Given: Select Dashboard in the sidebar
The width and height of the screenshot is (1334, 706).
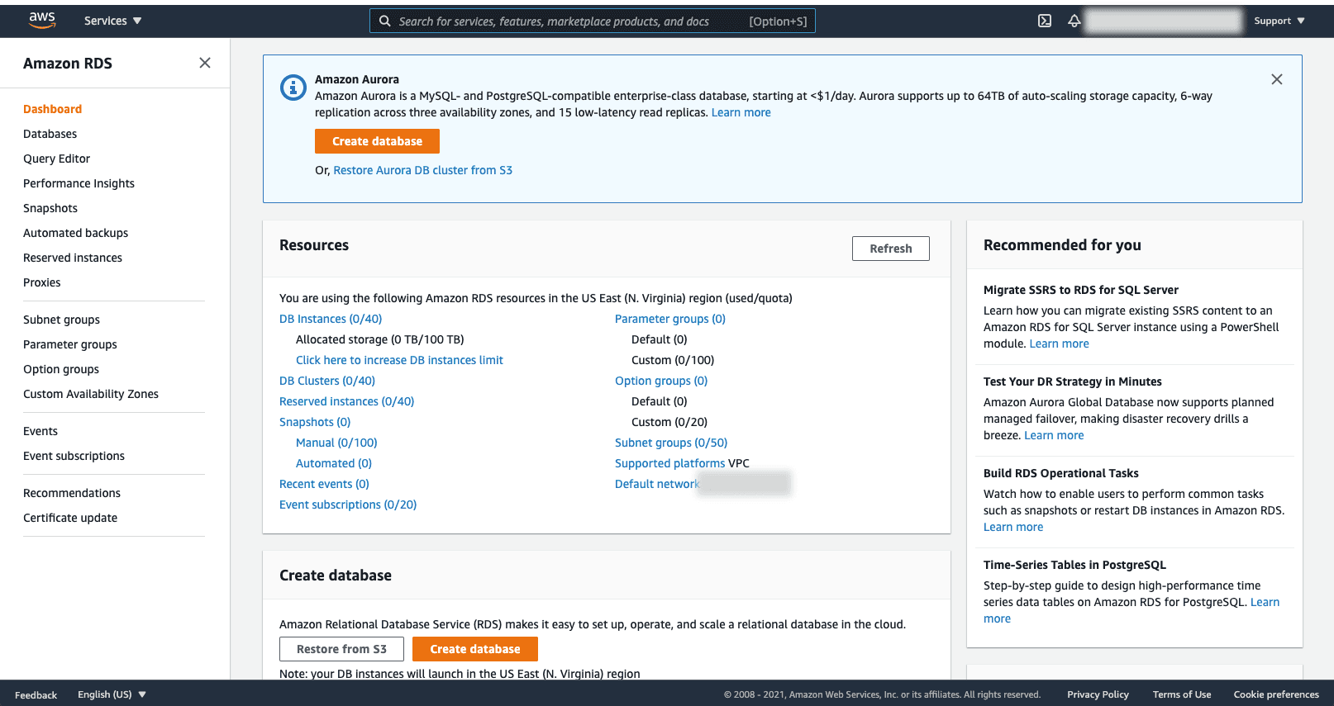Looking at the screenshot, I should tap(52, 109).
